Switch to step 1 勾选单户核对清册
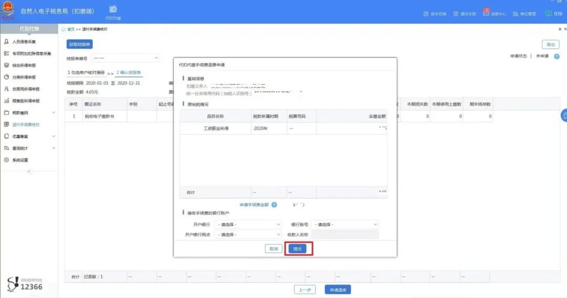 tap(86, 72)
